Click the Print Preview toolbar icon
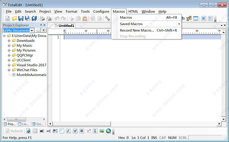 point(49,19)
